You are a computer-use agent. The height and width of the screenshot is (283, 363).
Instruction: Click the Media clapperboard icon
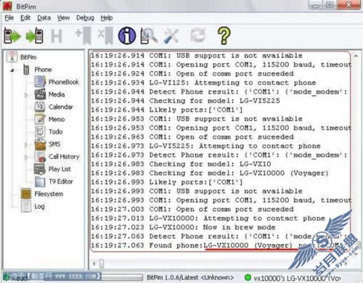[x=40, y=94]
